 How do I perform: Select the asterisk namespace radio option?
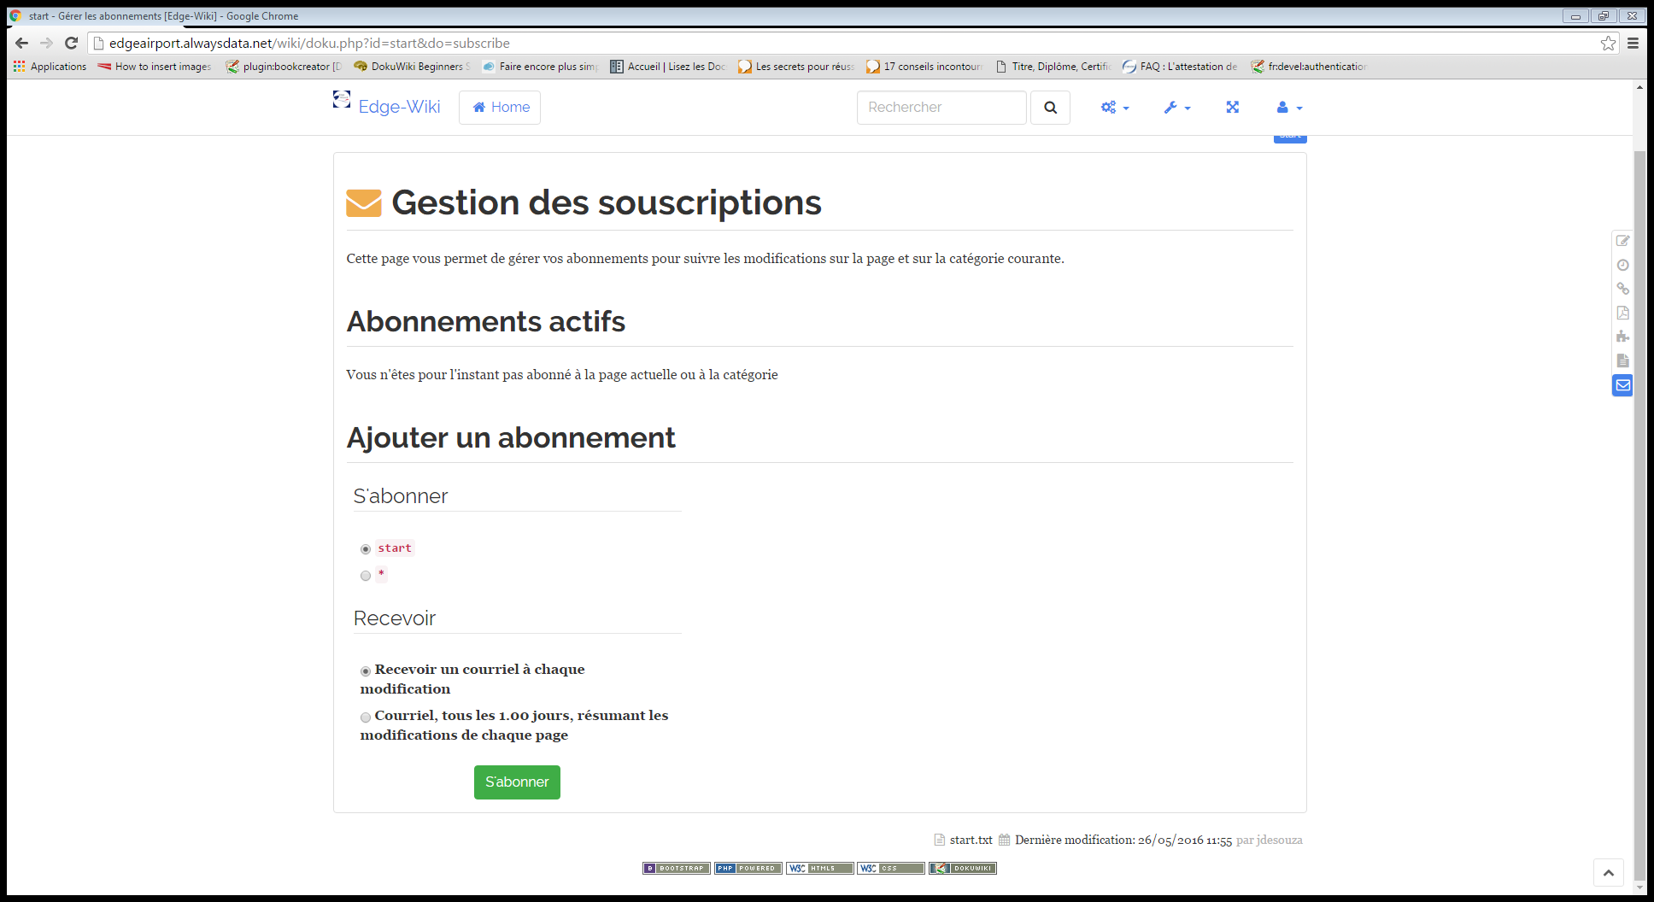[x=366, y=576]
